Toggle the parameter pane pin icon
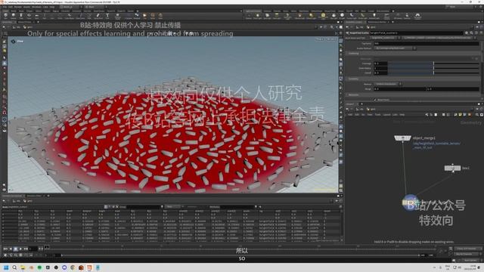The image size is (484, 272). [x=476, y=27]
